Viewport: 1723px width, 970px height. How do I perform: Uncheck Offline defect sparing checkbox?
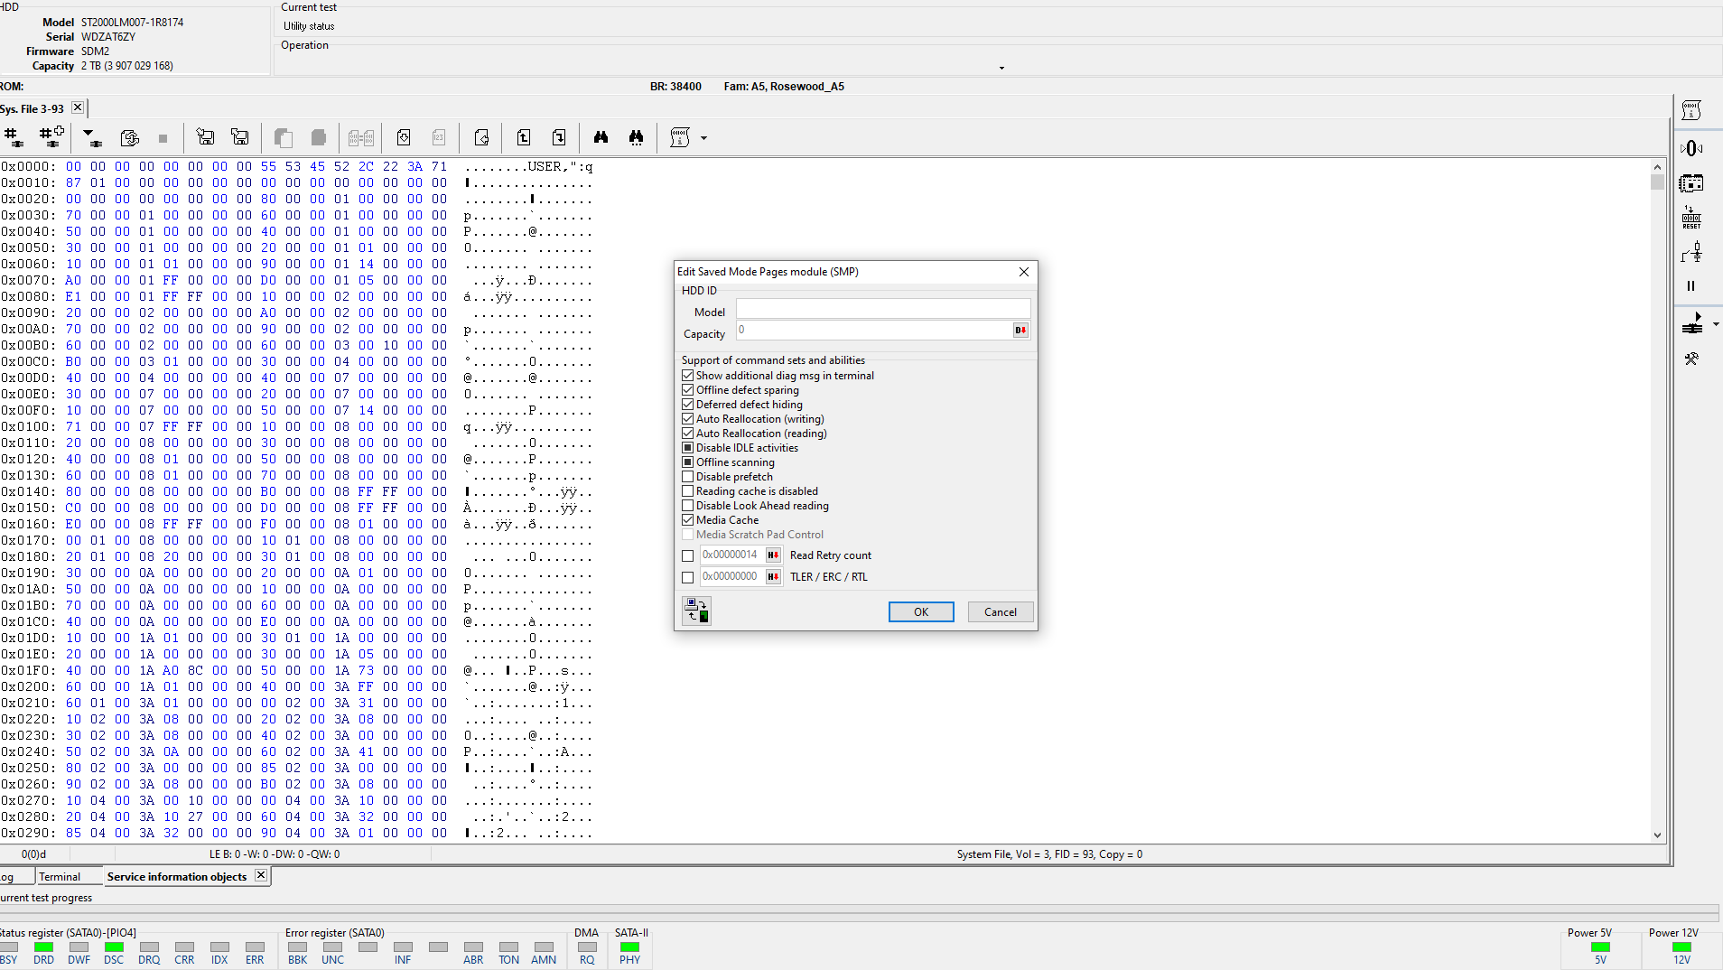click(x=688, y=390)
